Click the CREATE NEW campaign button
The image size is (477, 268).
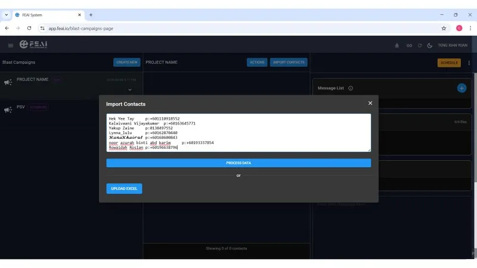point(127,63)
